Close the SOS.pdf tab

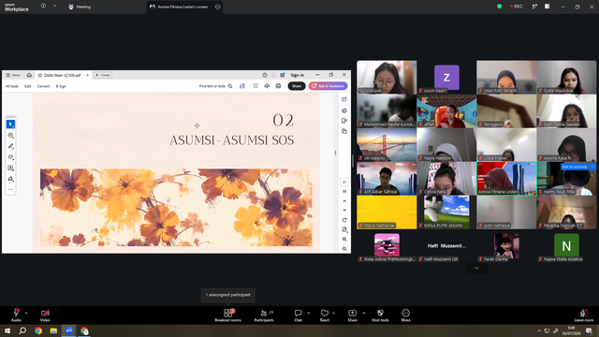(x=87, y=75)
